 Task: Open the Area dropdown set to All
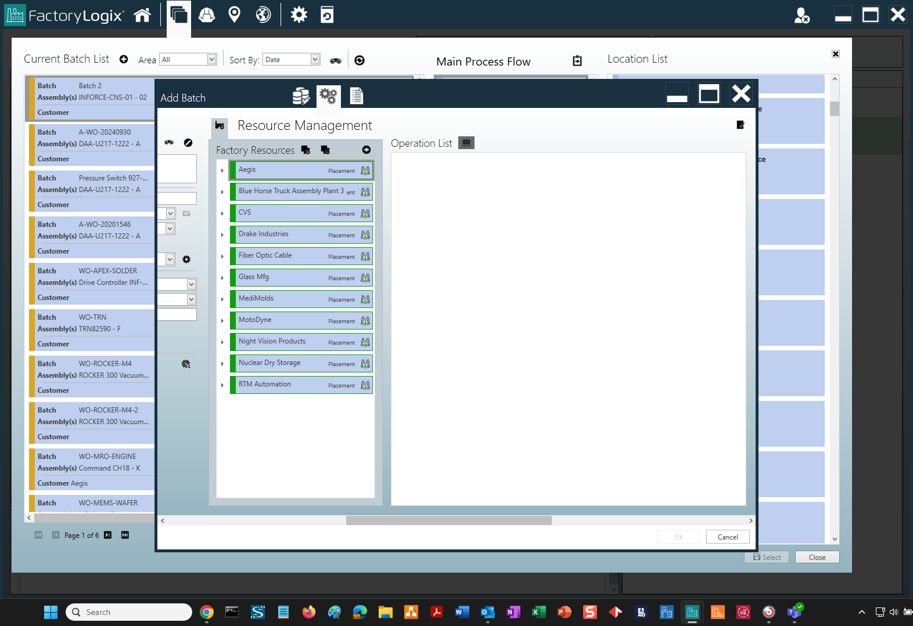pos(211,59)
